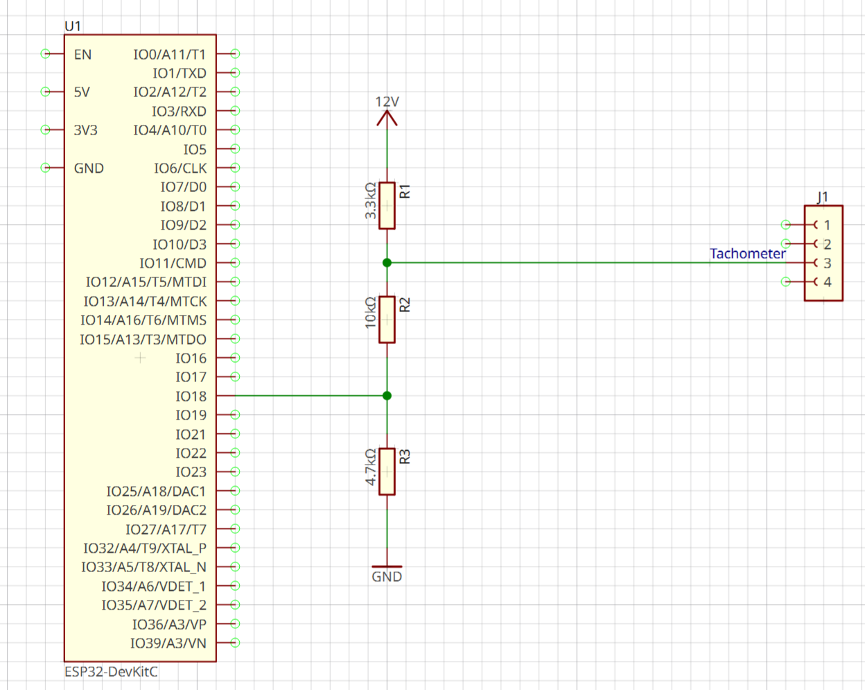This screenshot has height=690, width=865.
Task: Select the R1 3.3kΩ resistor symbol
Action: (x=387, y=205)
